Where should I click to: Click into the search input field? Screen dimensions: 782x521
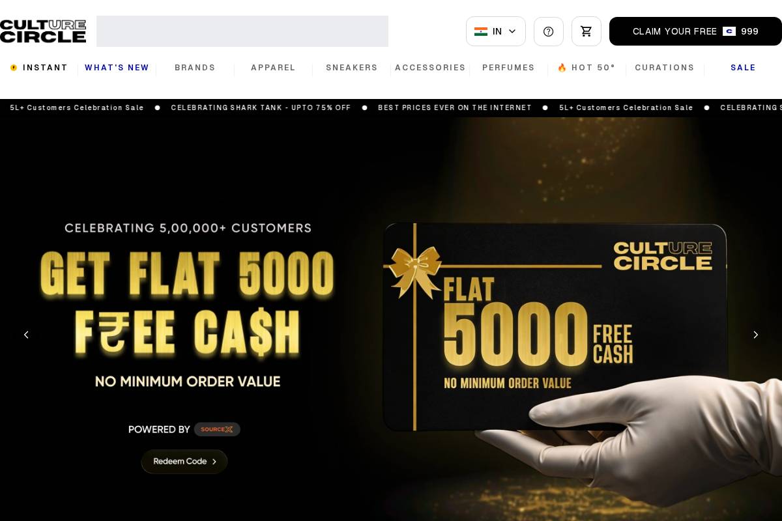242,31
